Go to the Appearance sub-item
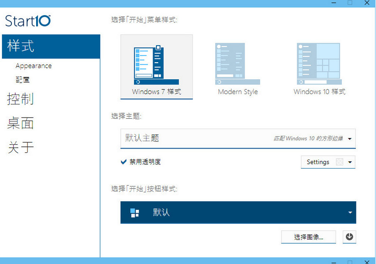Screen dimensions: 376x264 (34, 66)
